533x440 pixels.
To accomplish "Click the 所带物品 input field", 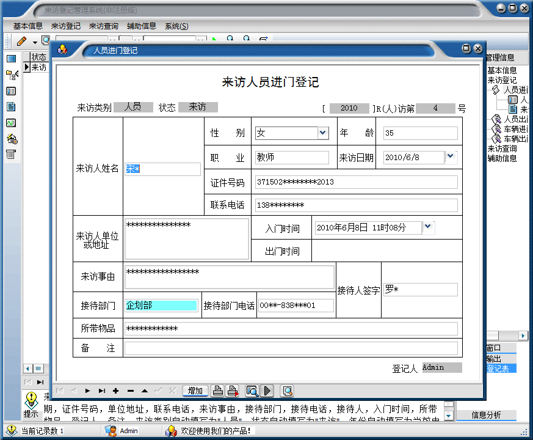I will pos(291,328).
